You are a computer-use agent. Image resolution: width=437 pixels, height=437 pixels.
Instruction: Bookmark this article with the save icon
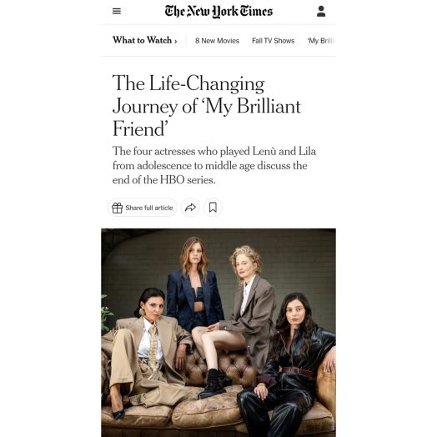[x=213, y=208]
